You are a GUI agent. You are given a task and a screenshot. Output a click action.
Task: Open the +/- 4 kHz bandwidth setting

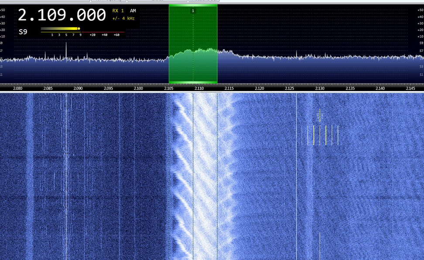click(x=123, y=18)
